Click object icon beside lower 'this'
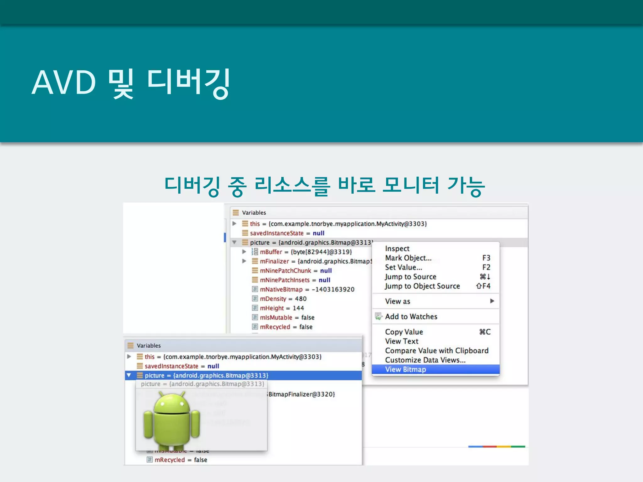 pyautogui.click(x=140, y=357)
